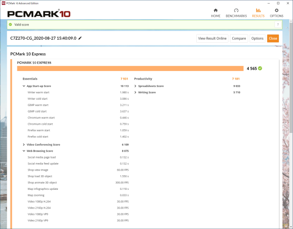Click the Social media page load row
The height and width of the screenshot is (229, 293).
pyautogui.click(x=78, y=157)
